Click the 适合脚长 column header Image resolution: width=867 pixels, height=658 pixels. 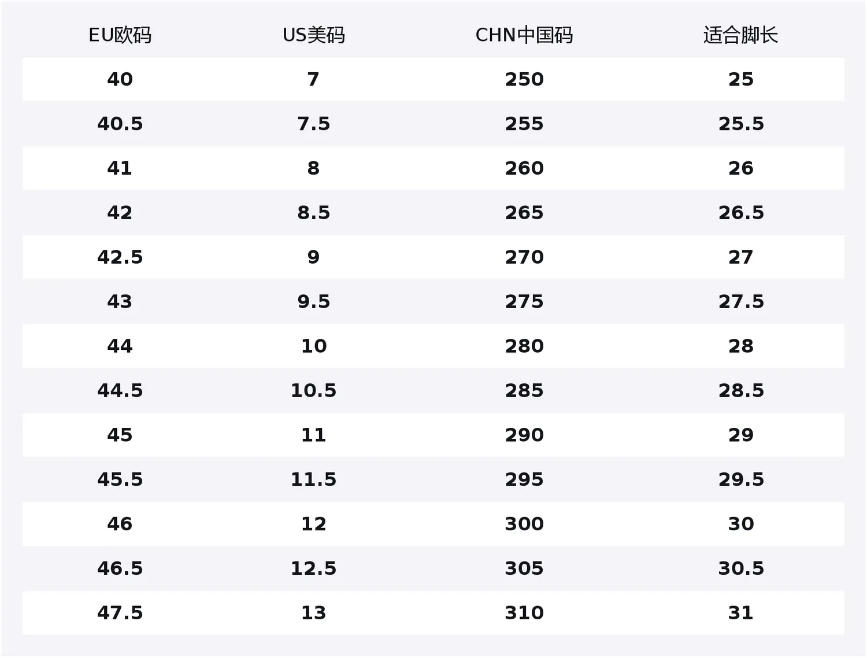click(740, 35)
